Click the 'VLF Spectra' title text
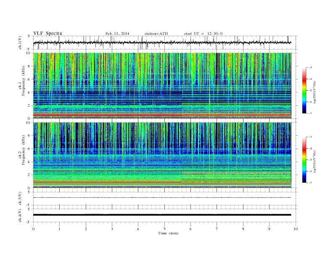 point(48,33)
